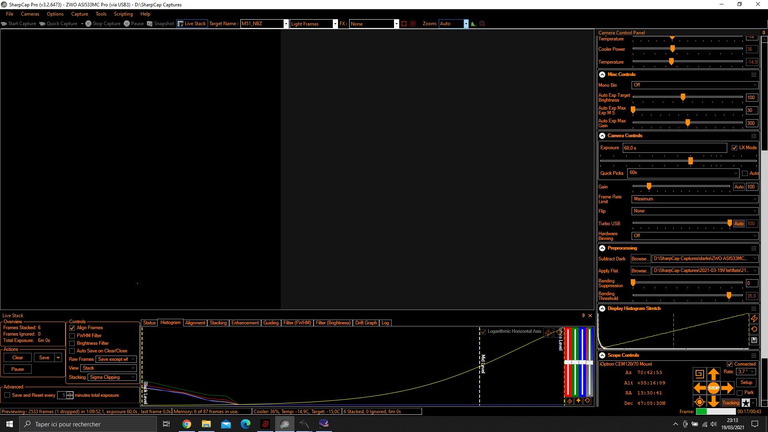Open the Windows Start menu
768x432 pixels.
pos(10,424)
